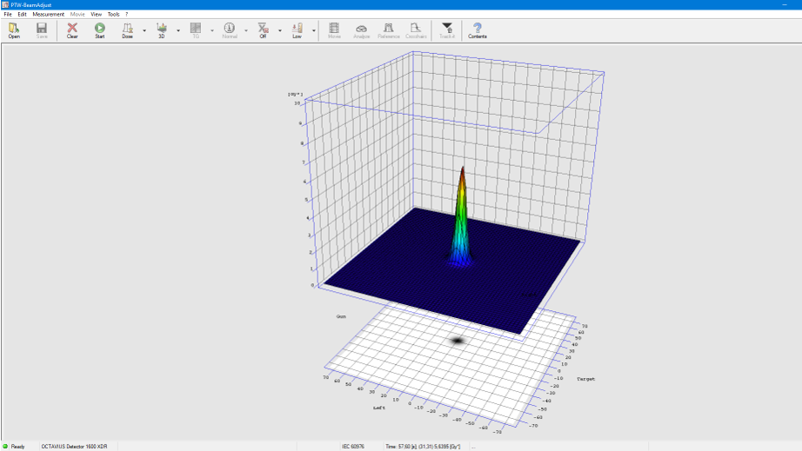Click the TG toolbar icon
802x451 pixels.
coord(196,30)
